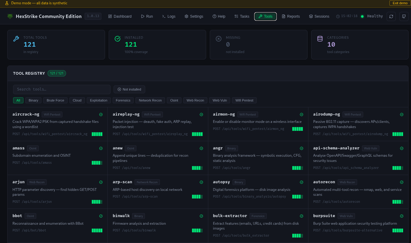
Task: Open the Logs tab
Action: [x=169, y=16]
